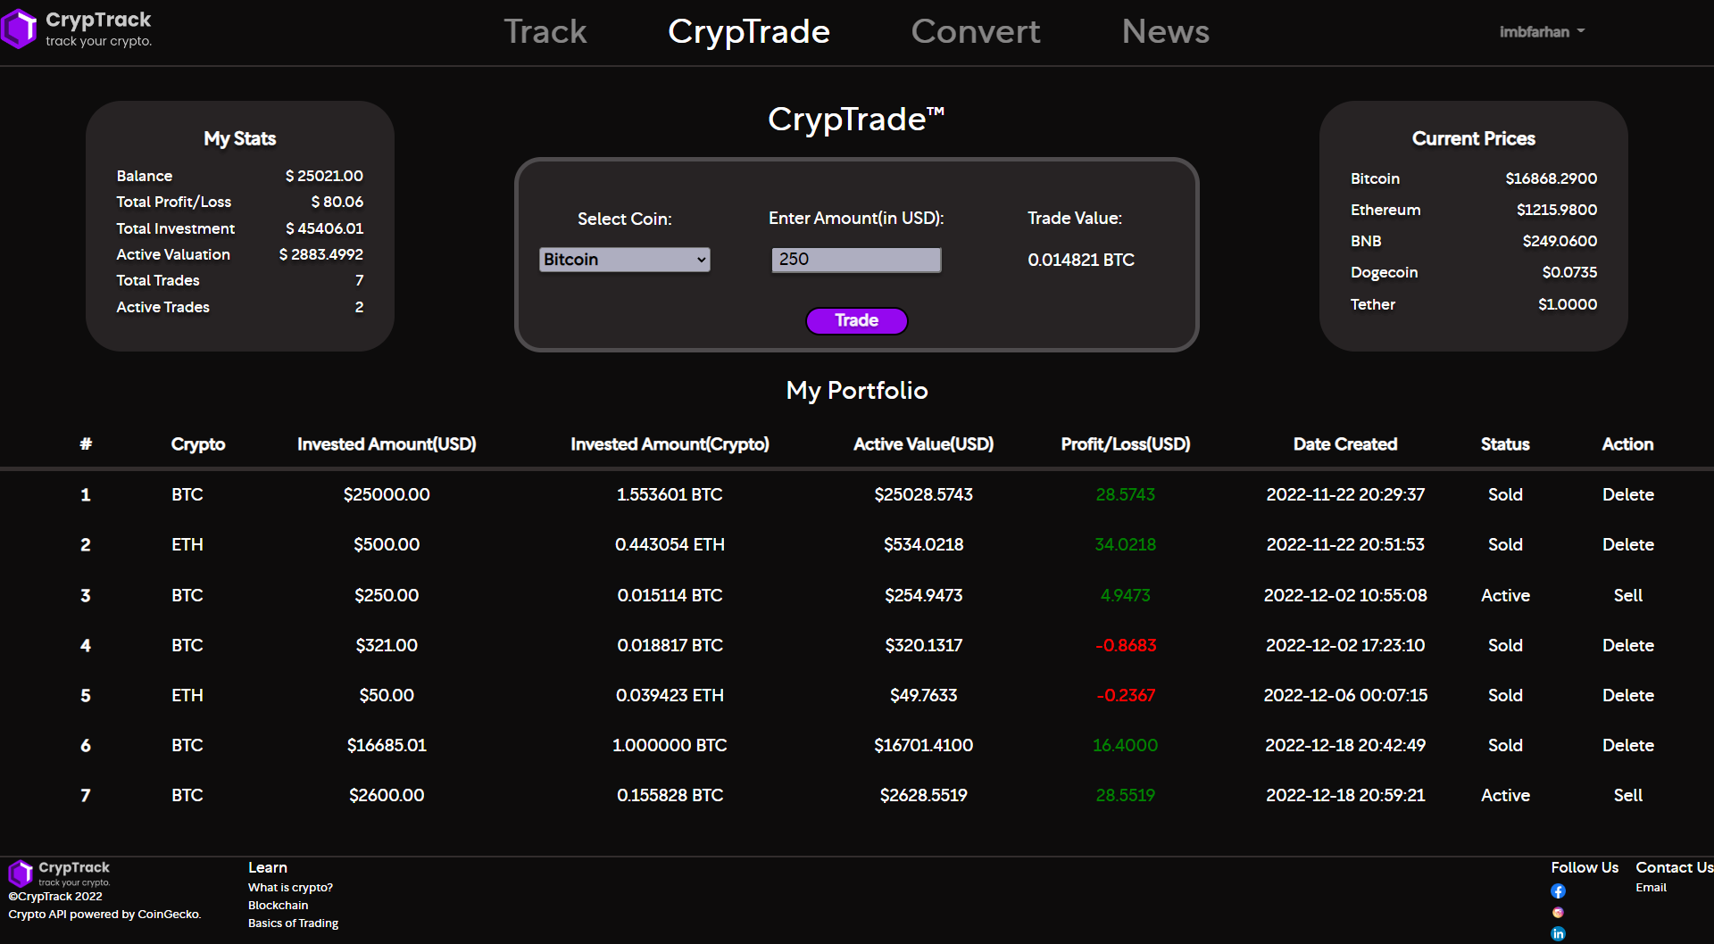The width and height of the screenshot is (1714, 944).
Task: Click the My Stats panel title
Action: (x=239, y=138)
